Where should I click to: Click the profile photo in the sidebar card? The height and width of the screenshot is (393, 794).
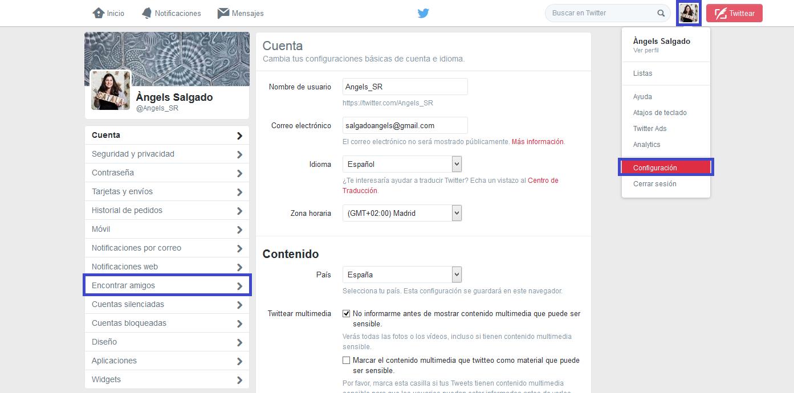(x=111, y=90)
